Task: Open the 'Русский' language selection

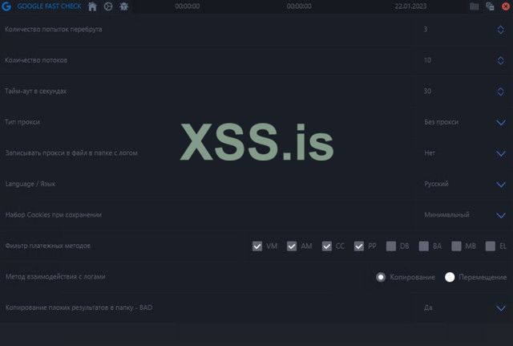Action: point(436,184)
